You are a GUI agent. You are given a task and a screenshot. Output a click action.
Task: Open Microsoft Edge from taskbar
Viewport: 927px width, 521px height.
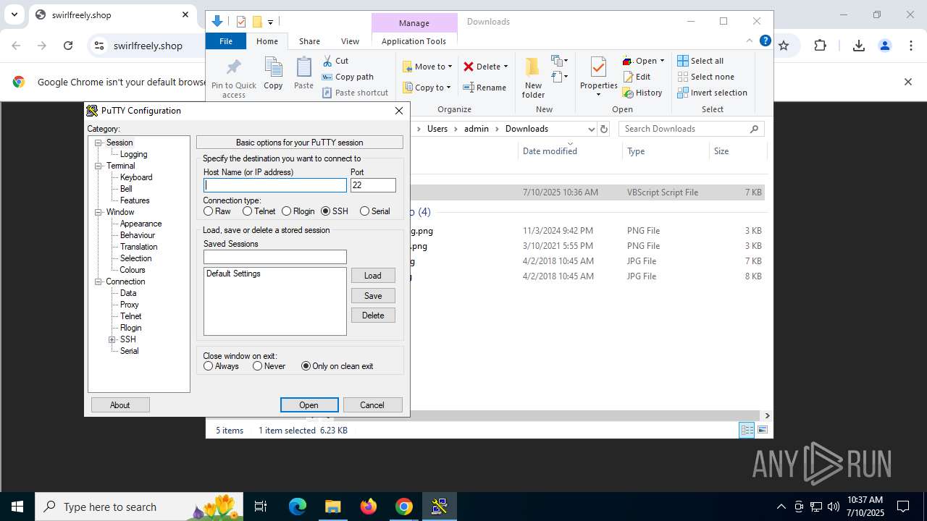(x=298, y=507)
